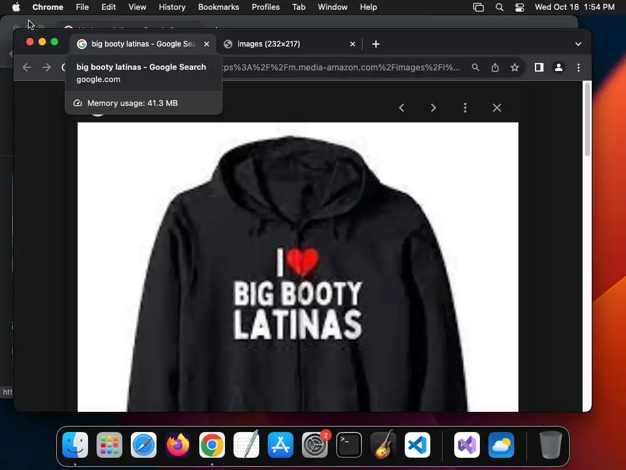Viewport: 626px width, 470px height.
Task: Open the View menu
Action: tap(137, 7)
